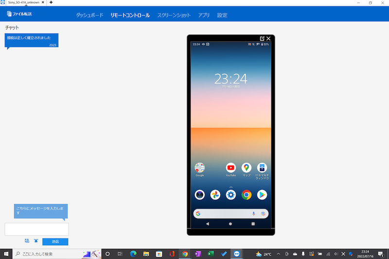Open the Google apps folder on phone
The image size is (389, 259).
pos(199,168)
